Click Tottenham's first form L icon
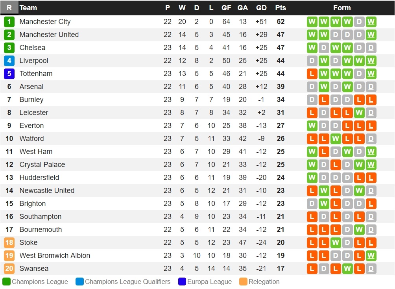395x289 pixels. tap(312, 74)
